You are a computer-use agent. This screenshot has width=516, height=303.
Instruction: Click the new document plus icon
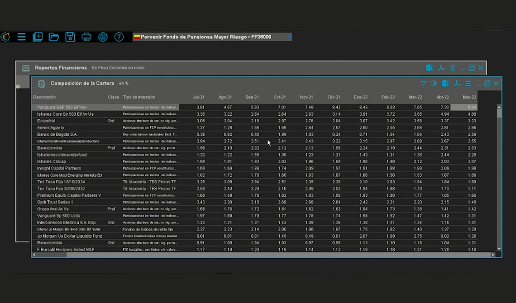coord(38,37)
